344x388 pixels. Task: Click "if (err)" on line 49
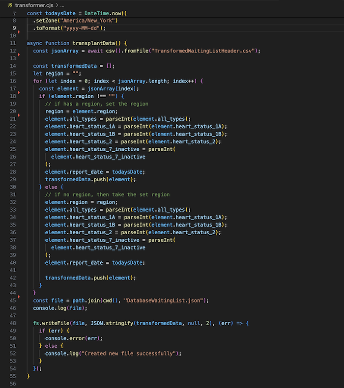click(51, 331)
